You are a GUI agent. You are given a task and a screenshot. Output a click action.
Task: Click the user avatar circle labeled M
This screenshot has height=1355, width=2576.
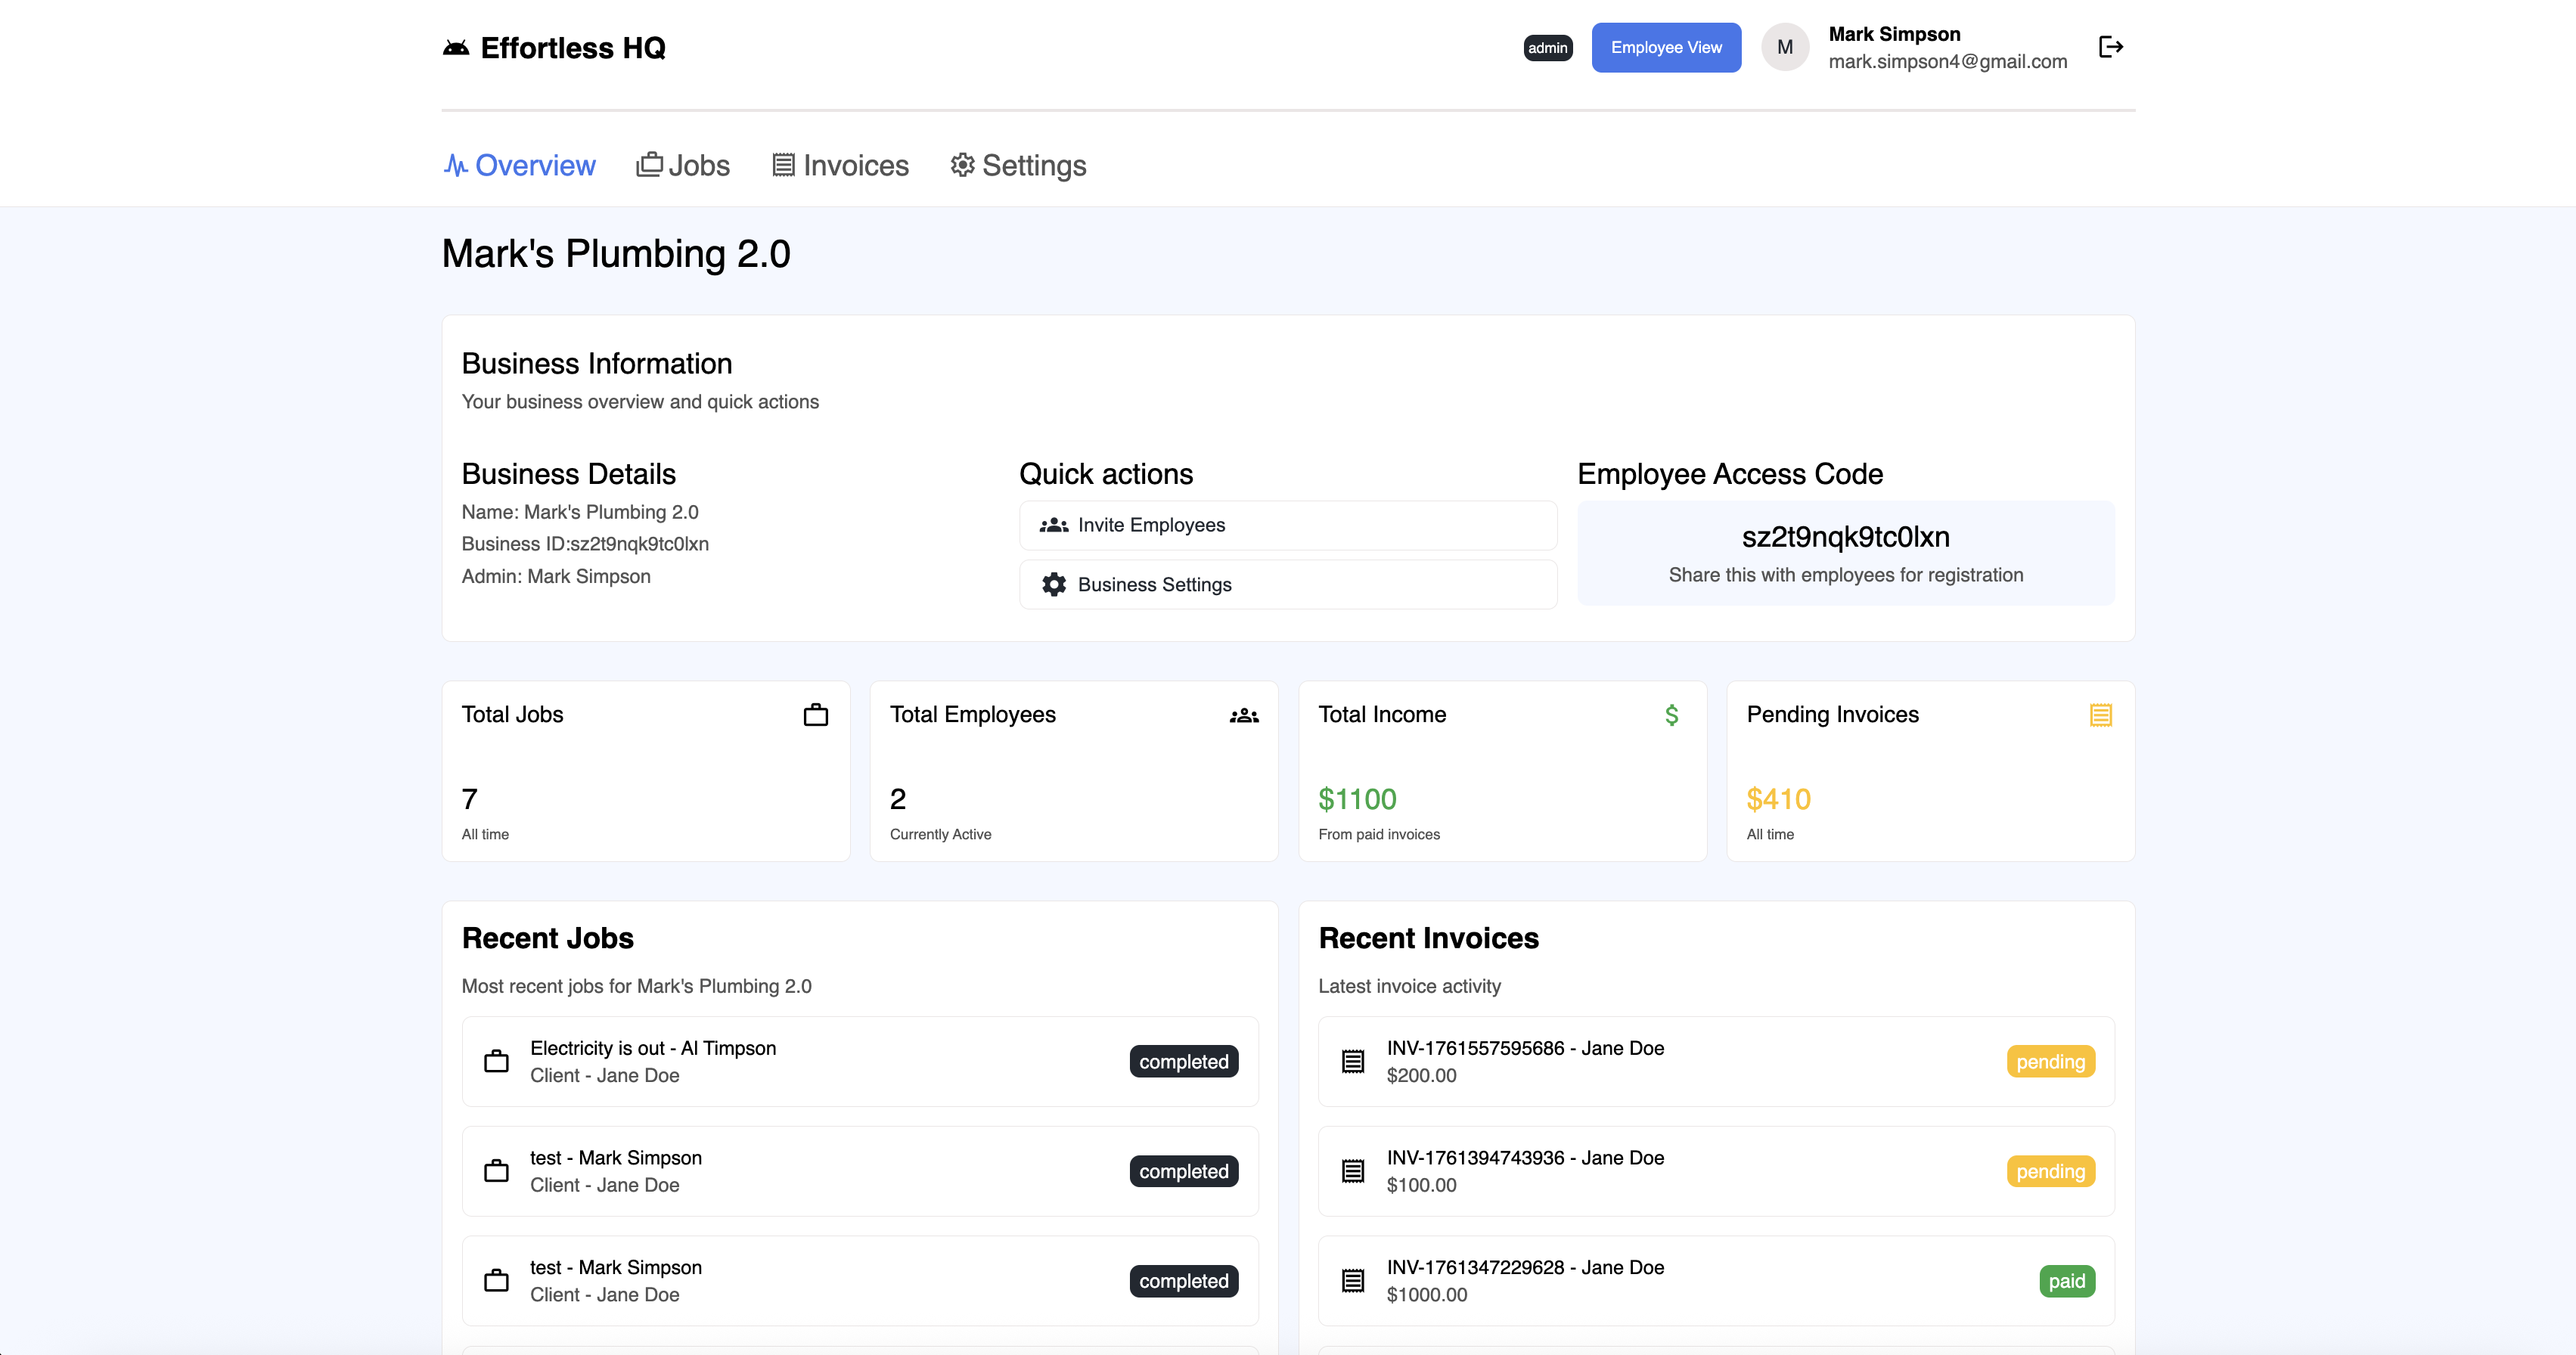tap(1784, 47)
